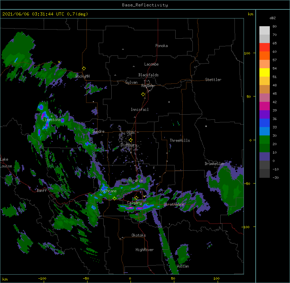This screenshot has height=283, width=290.
Task: Click the dBZ legend heading
Action: 273,18
